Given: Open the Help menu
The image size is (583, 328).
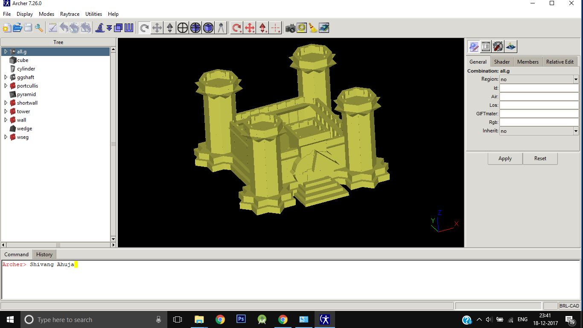Looking at the screenshot, I should pos(113,14).
